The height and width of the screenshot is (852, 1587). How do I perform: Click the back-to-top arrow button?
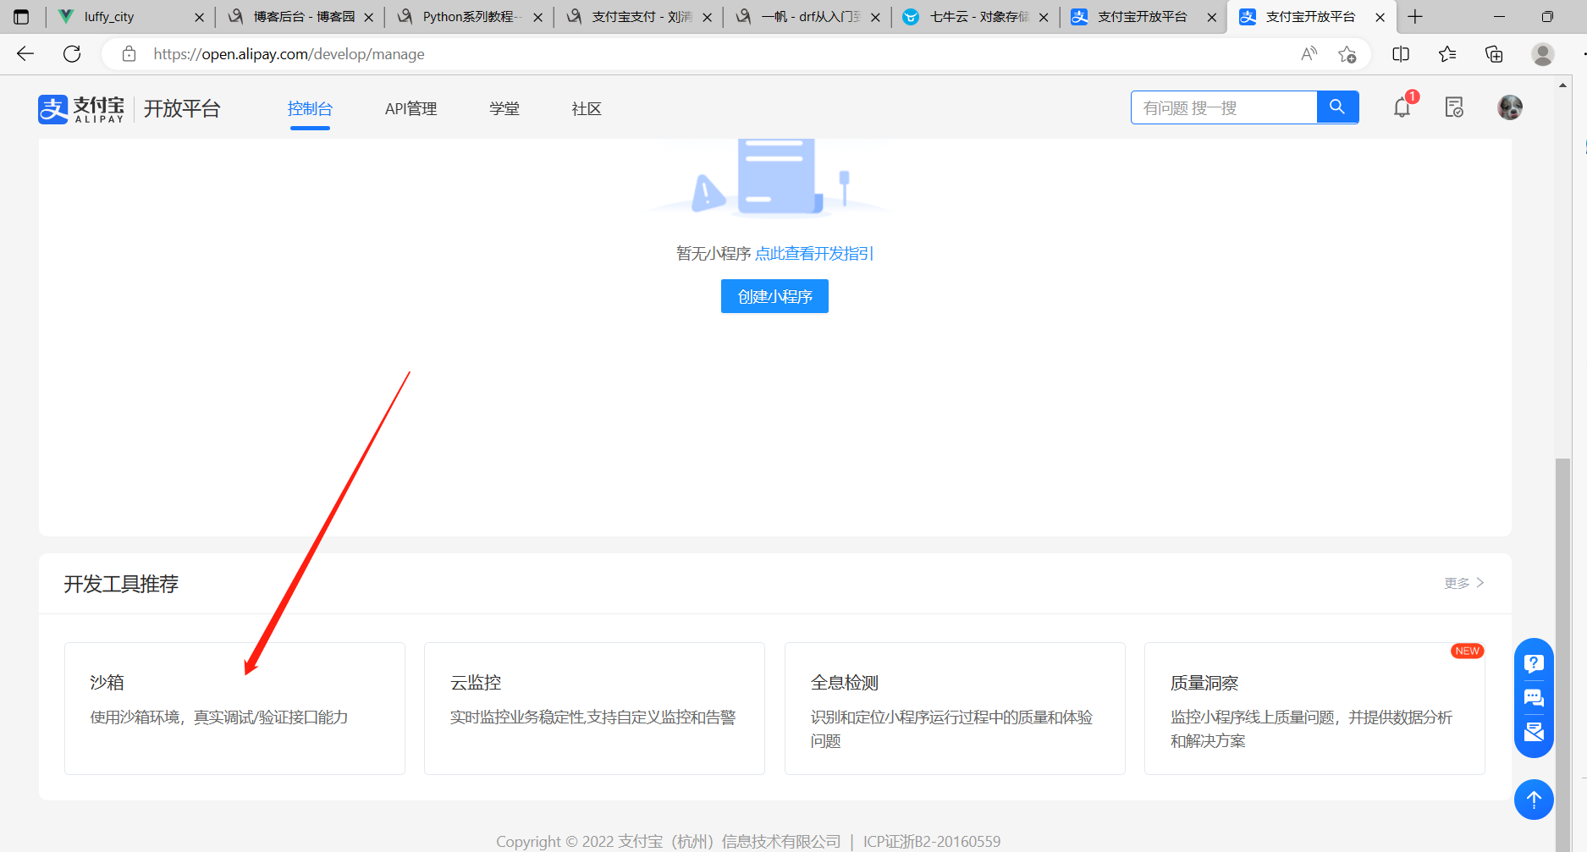tap(1534, 800)
